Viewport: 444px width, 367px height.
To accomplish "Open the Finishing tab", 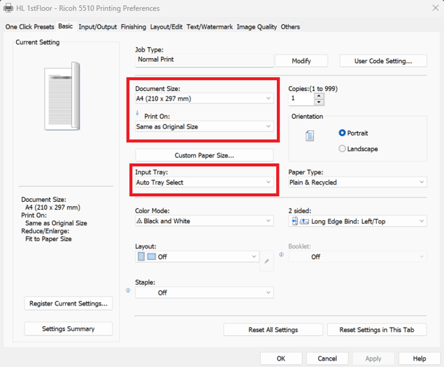I will click(134, 27).
